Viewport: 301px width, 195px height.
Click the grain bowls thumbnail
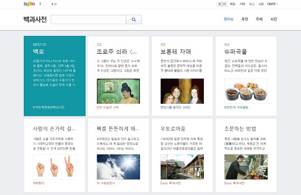(x=246, y=91)
